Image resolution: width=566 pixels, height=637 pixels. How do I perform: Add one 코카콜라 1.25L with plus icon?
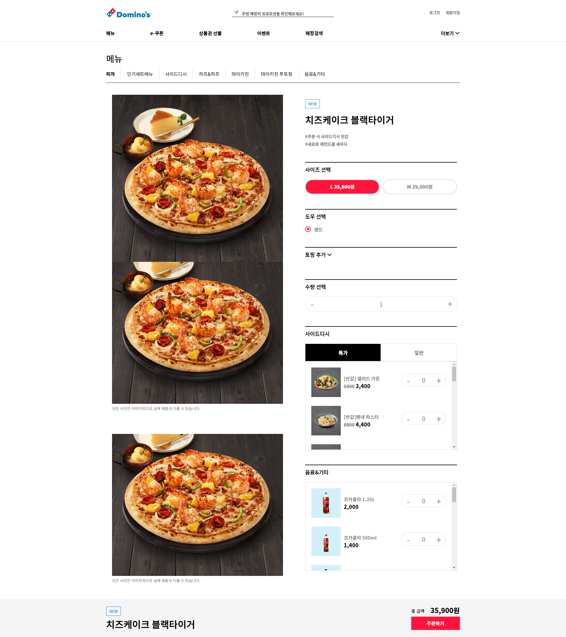pyautogui.click(x=438, y=501)
